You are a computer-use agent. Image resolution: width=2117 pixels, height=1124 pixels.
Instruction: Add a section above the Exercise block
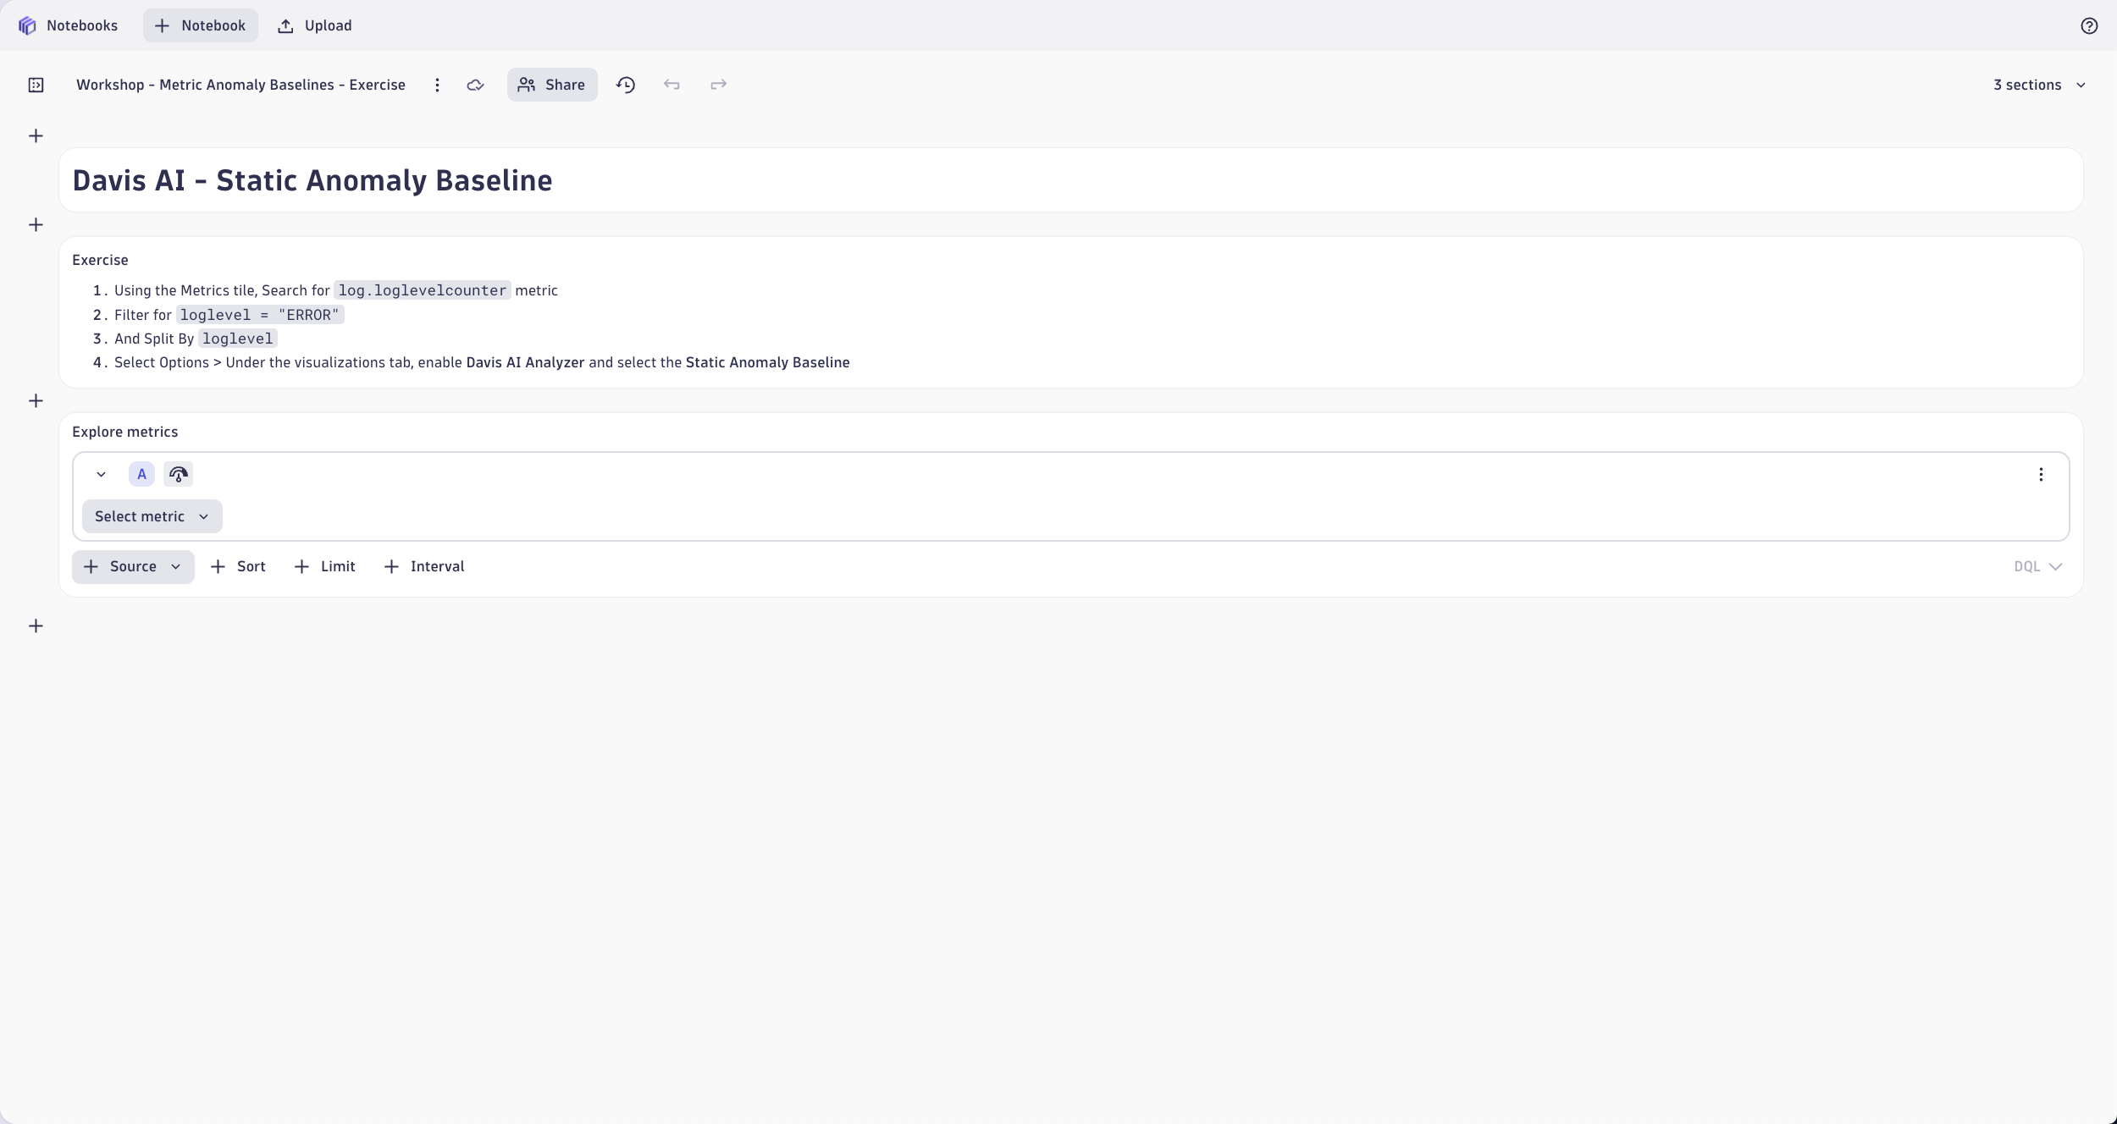[x=36, y=224]
